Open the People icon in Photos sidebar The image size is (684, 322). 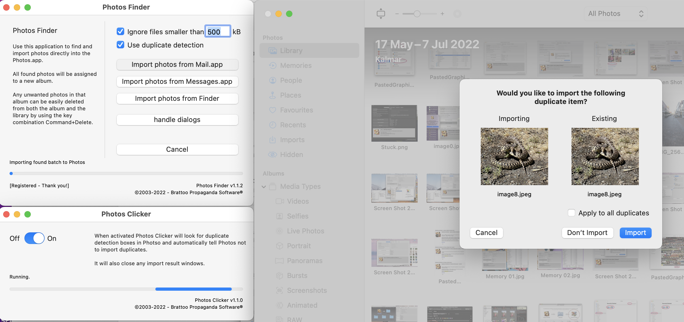coord(272,80)
